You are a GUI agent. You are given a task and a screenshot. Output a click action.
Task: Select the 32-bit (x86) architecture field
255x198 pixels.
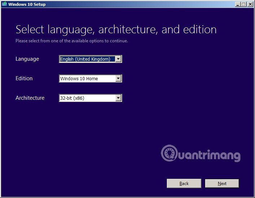pos(90,98)
